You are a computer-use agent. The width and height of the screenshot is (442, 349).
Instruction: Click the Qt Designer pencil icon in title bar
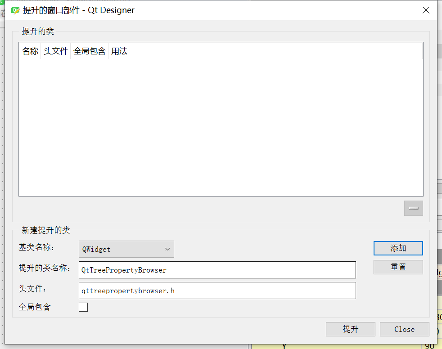[15, 10]
